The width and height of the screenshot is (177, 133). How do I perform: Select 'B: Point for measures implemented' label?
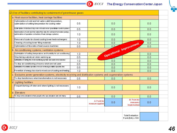[134, 102]
